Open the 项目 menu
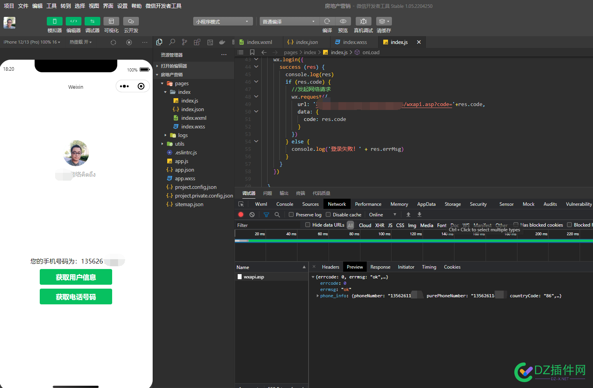 click(x=9, y=6)
